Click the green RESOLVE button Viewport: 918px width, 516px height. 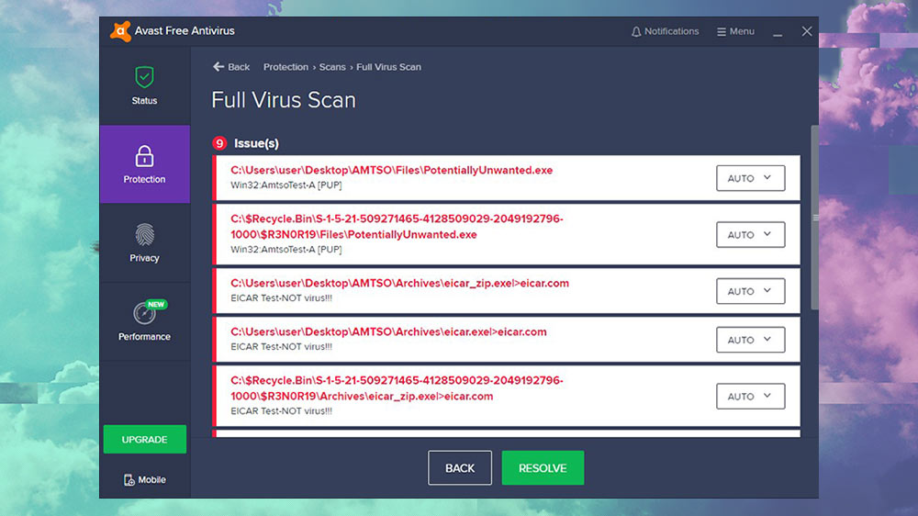click(543, 468)
